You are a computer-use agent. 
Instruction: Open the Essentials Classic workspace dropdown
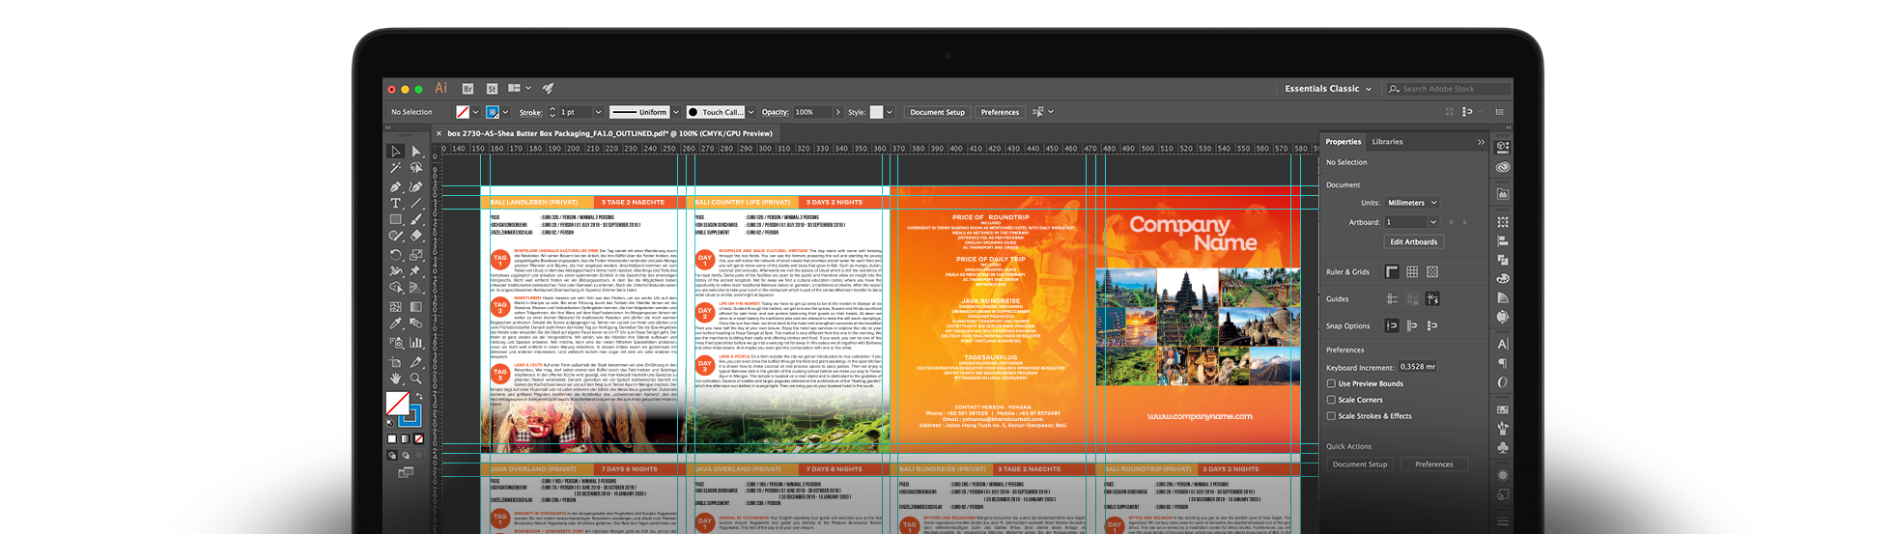[1328, 89]
